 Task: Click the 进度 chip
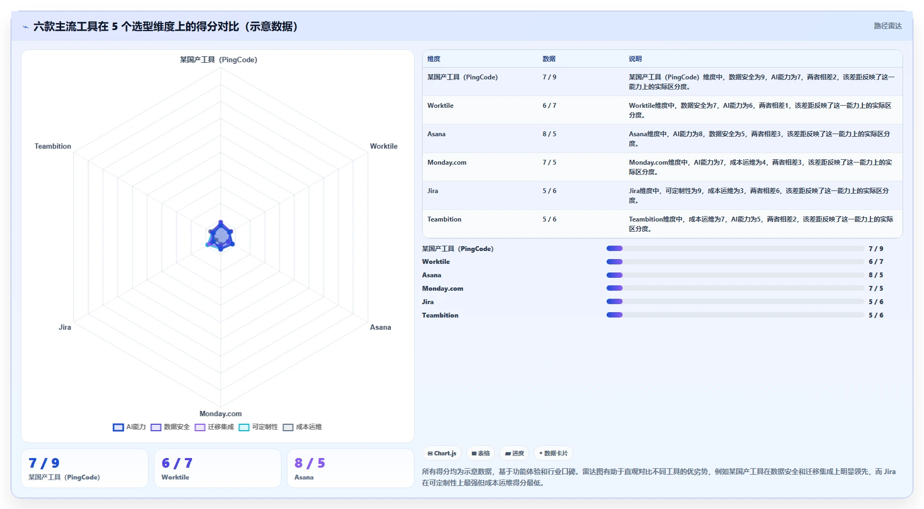click(514, 453)
